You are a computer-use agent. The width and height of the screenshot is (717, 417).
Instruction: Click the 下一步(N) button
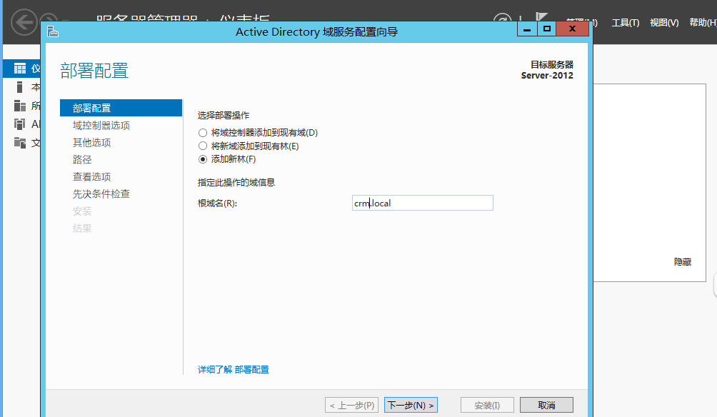411,405
